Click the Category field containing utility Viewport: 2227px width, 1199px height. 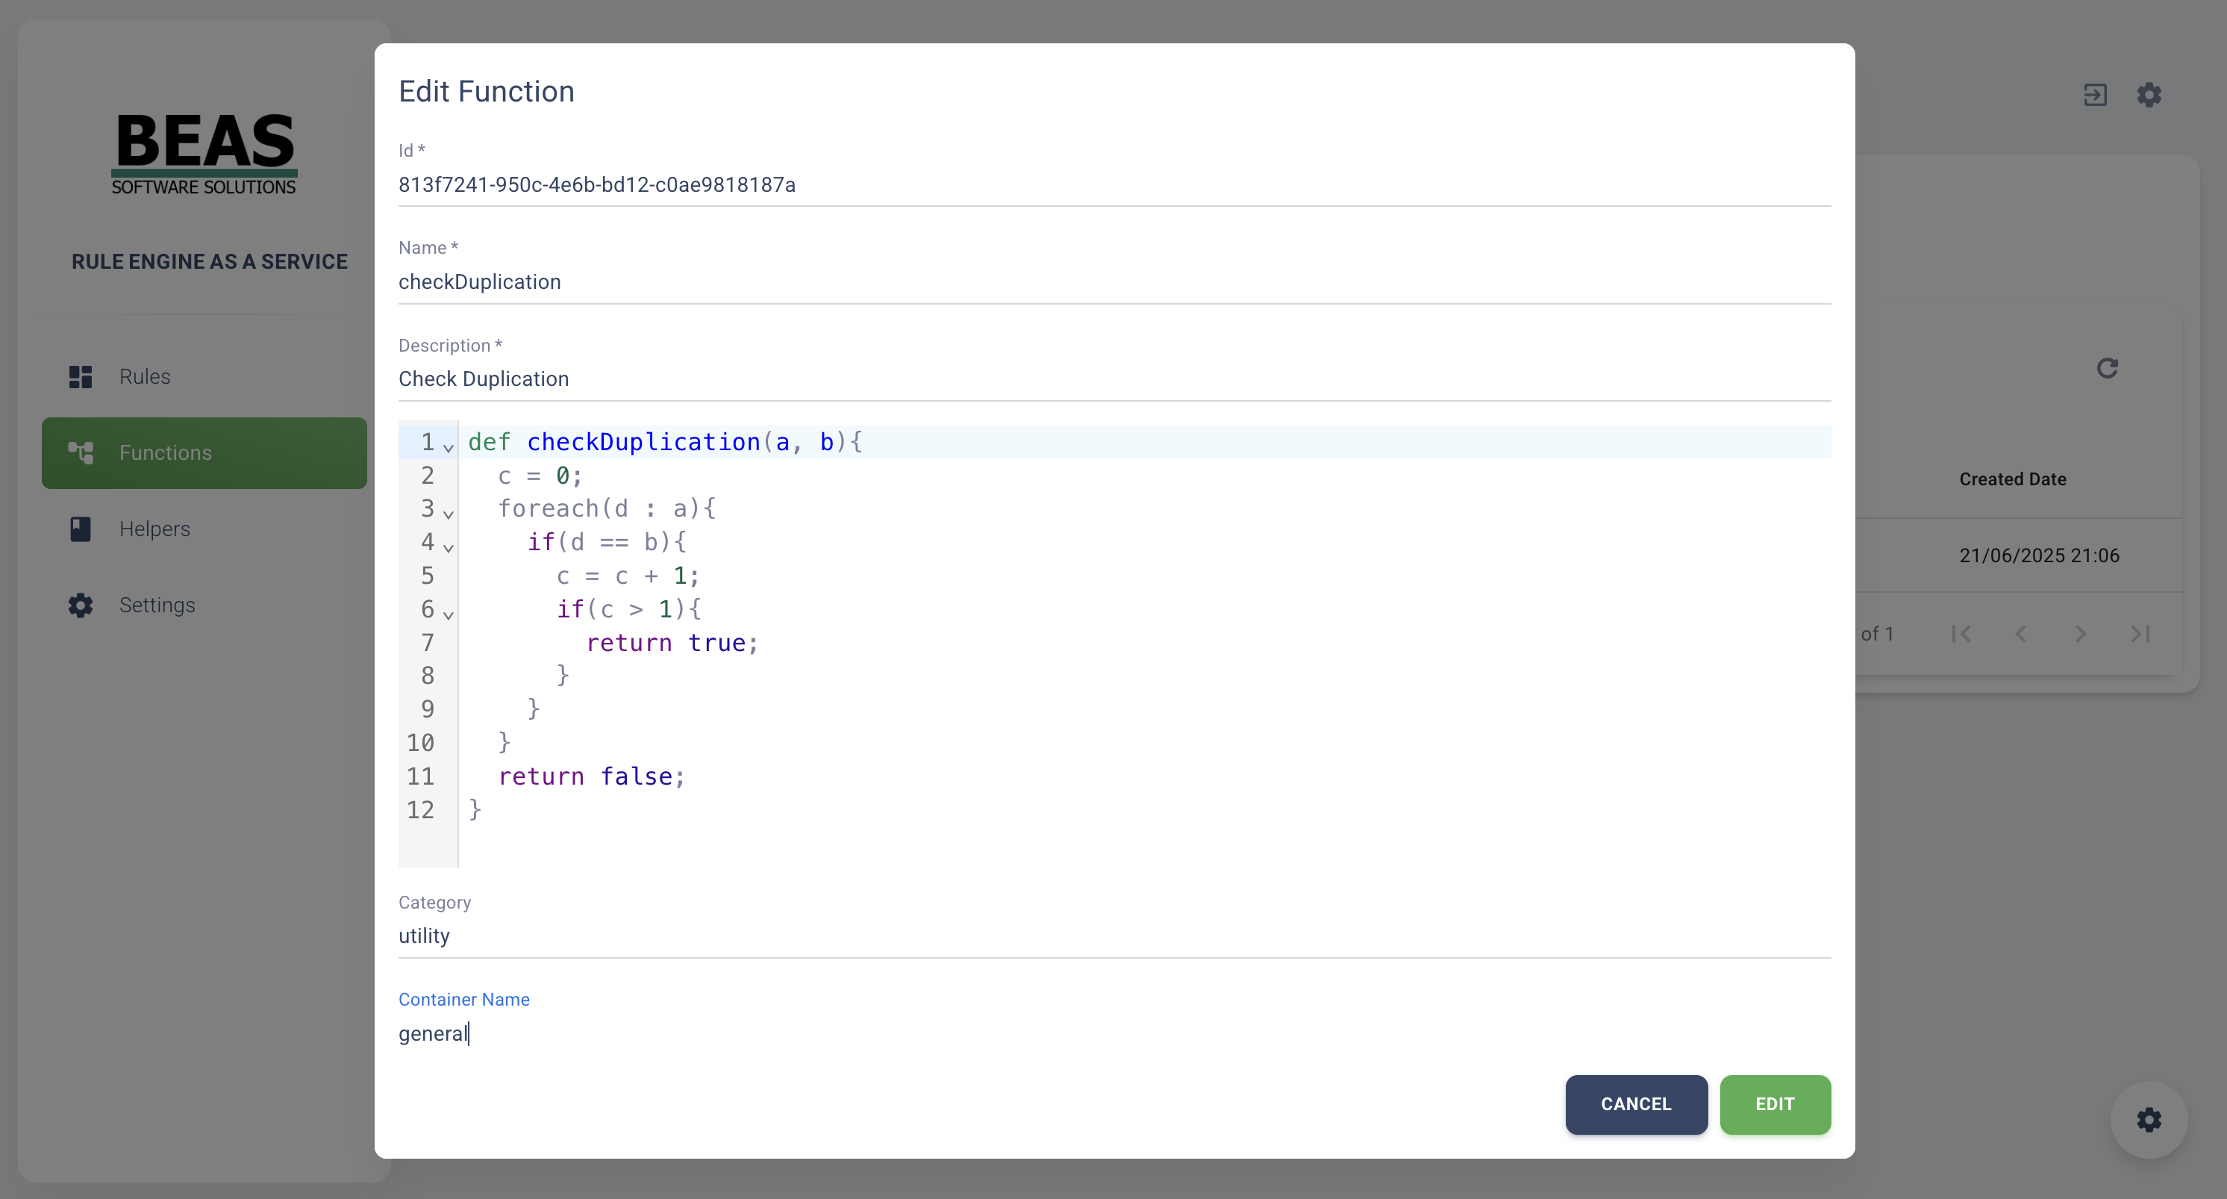pyautogui.click(x=1114, y=936)
